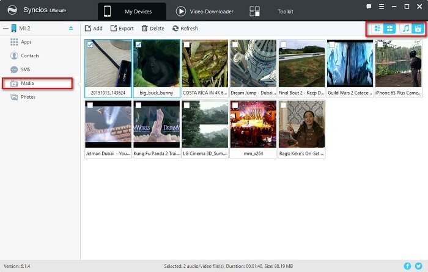The image size is (428, 272).
Task: Open Contacts in the sidebar
Action: (x=30, y=55)
